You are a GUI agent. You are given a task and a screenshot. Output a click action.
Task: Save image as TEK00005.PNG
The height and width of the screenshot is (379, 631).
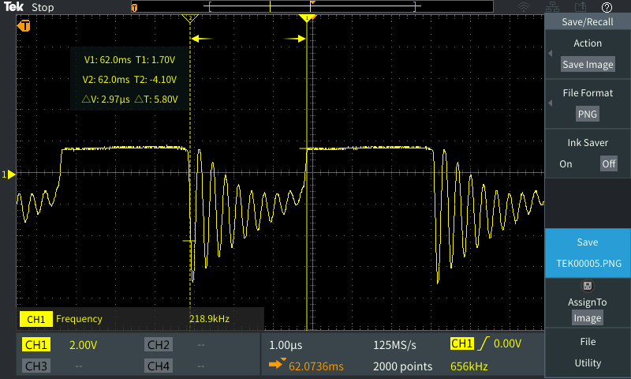coord(588,253)
